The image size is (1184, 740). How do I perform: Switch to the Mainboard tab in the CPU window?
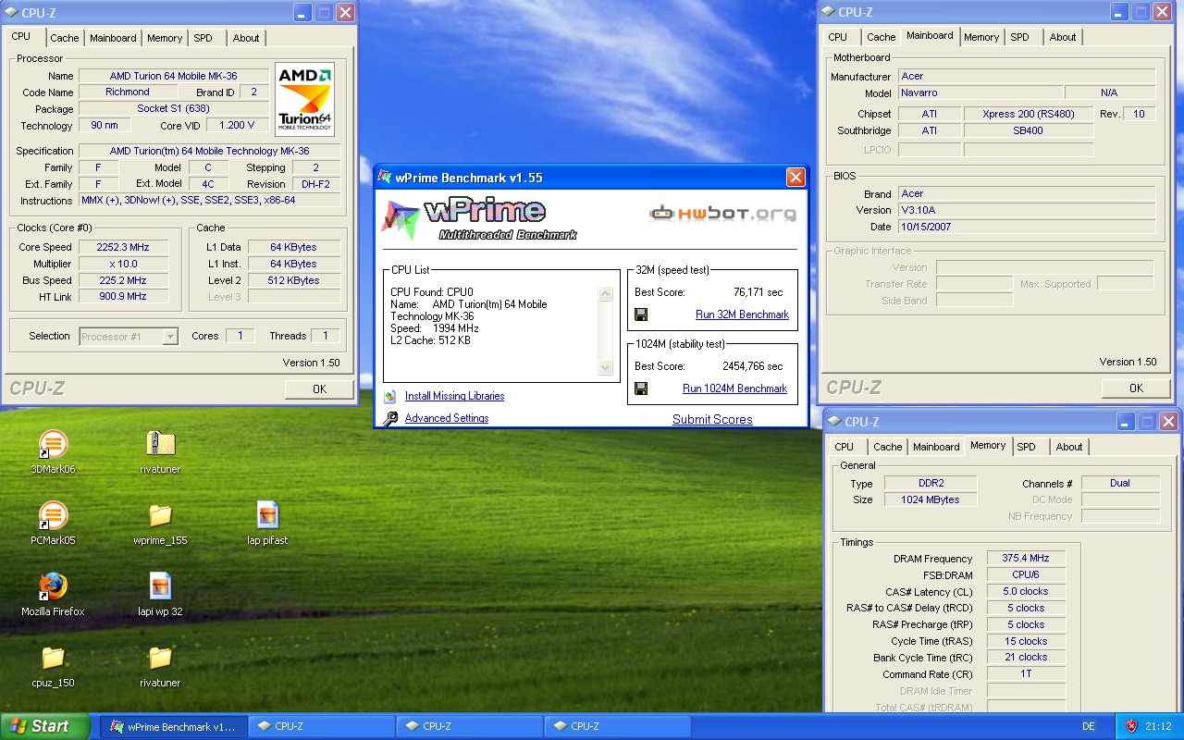113,38
